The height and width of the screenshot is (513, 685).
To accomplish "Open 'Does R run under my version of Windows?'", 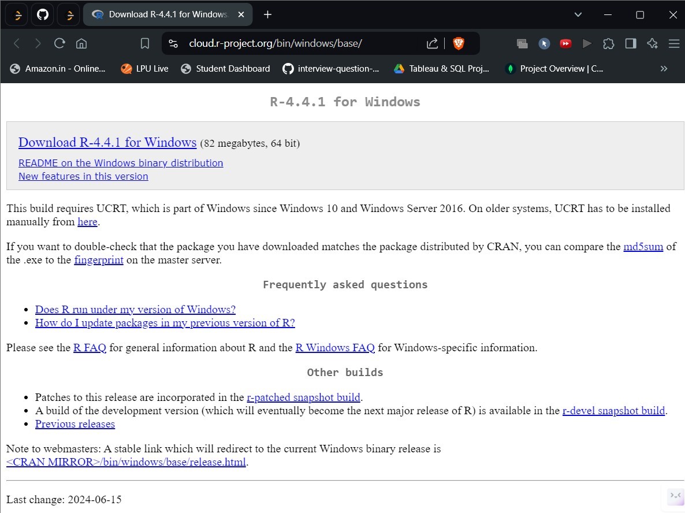I will click(135, 310).
